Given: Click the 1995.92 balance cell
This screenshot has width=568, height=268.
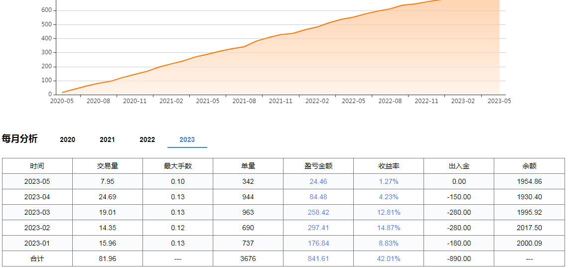Looking at the screenshot, I should click(529, 213).
